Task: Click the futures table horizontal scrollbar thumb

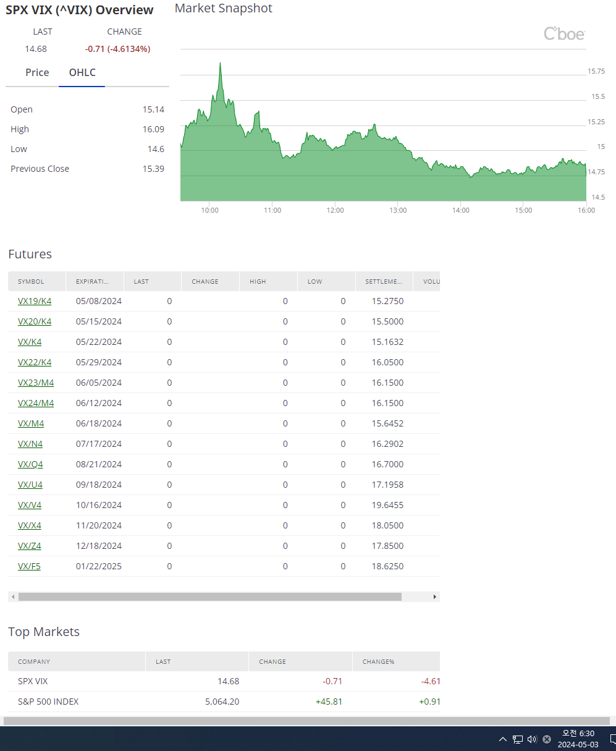Action: coord(210,597)
